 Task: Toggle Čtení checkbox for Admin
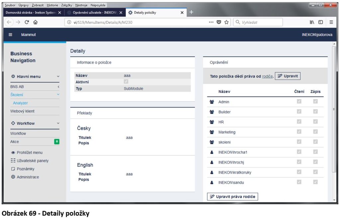[299, 102]
